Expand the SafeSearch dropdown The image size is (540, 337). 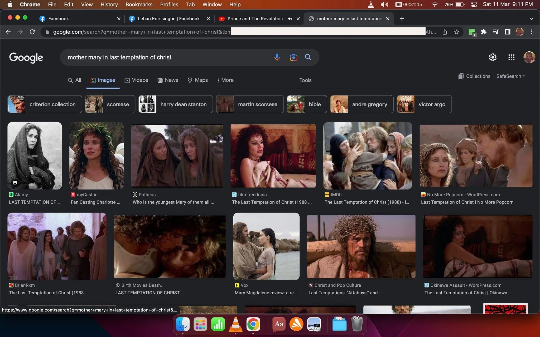click(x=510, y=76)
